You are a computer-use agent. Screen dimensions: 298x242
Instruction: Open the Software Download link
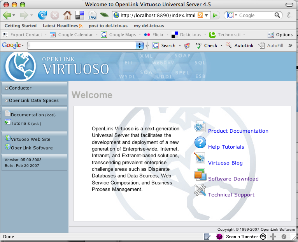pyautogui.click(x=233, y=179)
